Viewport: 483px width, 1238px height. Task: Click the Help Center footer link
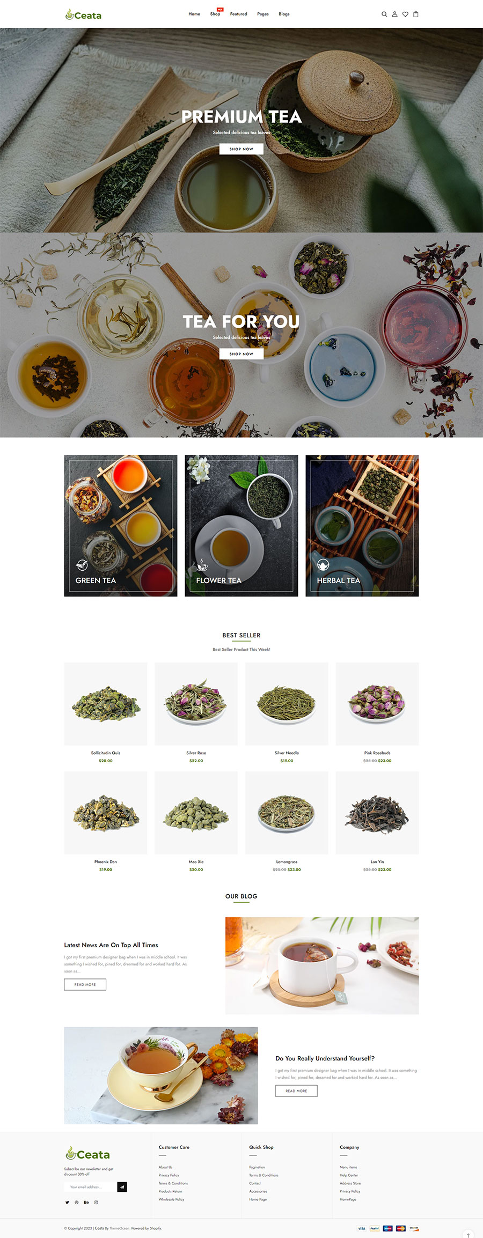click(x=349, y=1175)
